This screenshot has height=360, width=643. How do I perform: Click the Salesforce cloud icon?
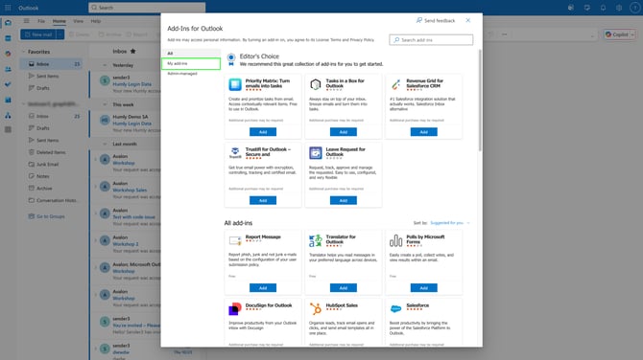click(x=395, y=309)
